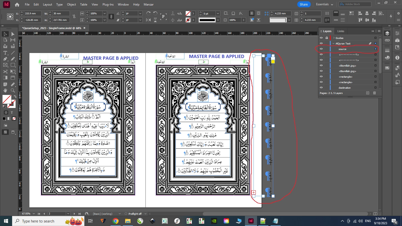The width and height of the screenshot is (402, 226).
Task: Hide the second Bismillah.jpg item
Action: [x=321, y=71]
